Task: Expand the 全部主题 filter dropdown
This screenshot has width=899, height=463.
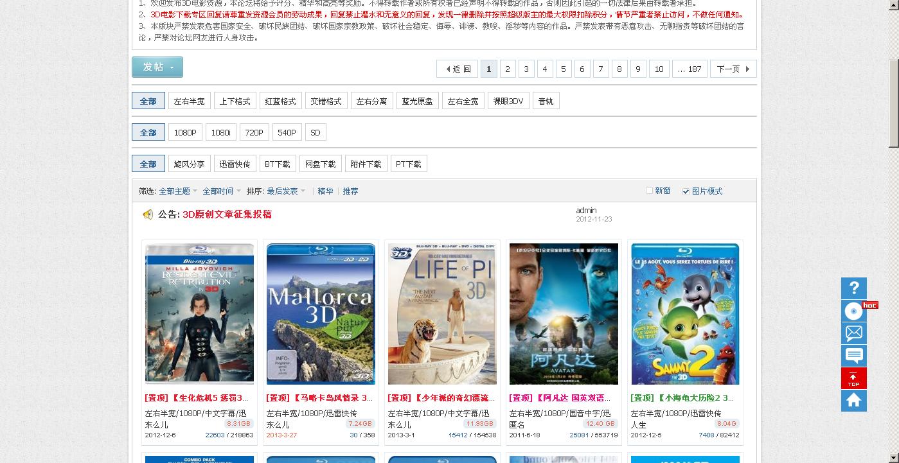Action: [177, 191]
